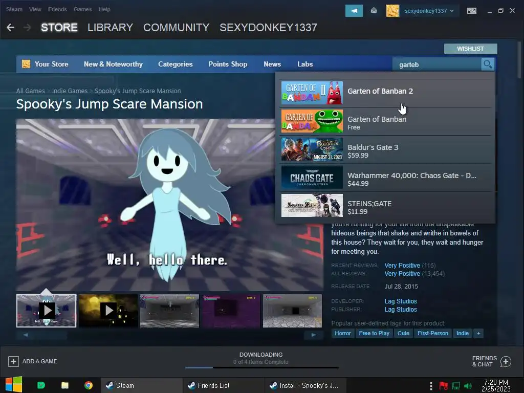524x393 pixels.
Task: Click the Cute tag
Action: [403, 333]
